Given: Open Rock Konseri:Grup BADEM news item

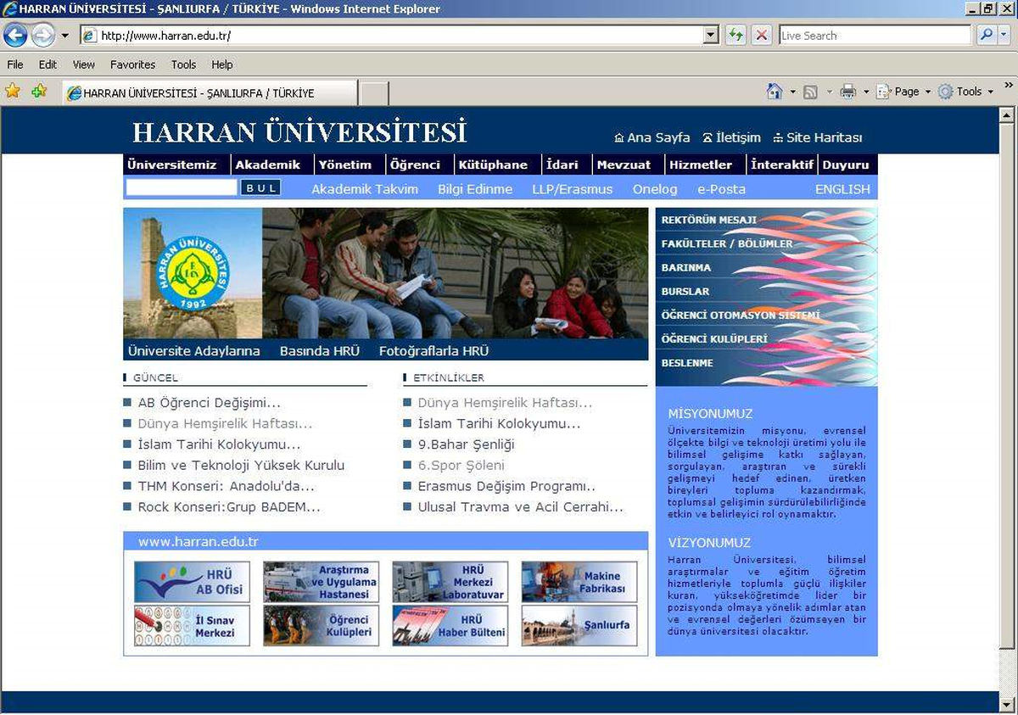Looking at the screenshot, I should (229, 507).
